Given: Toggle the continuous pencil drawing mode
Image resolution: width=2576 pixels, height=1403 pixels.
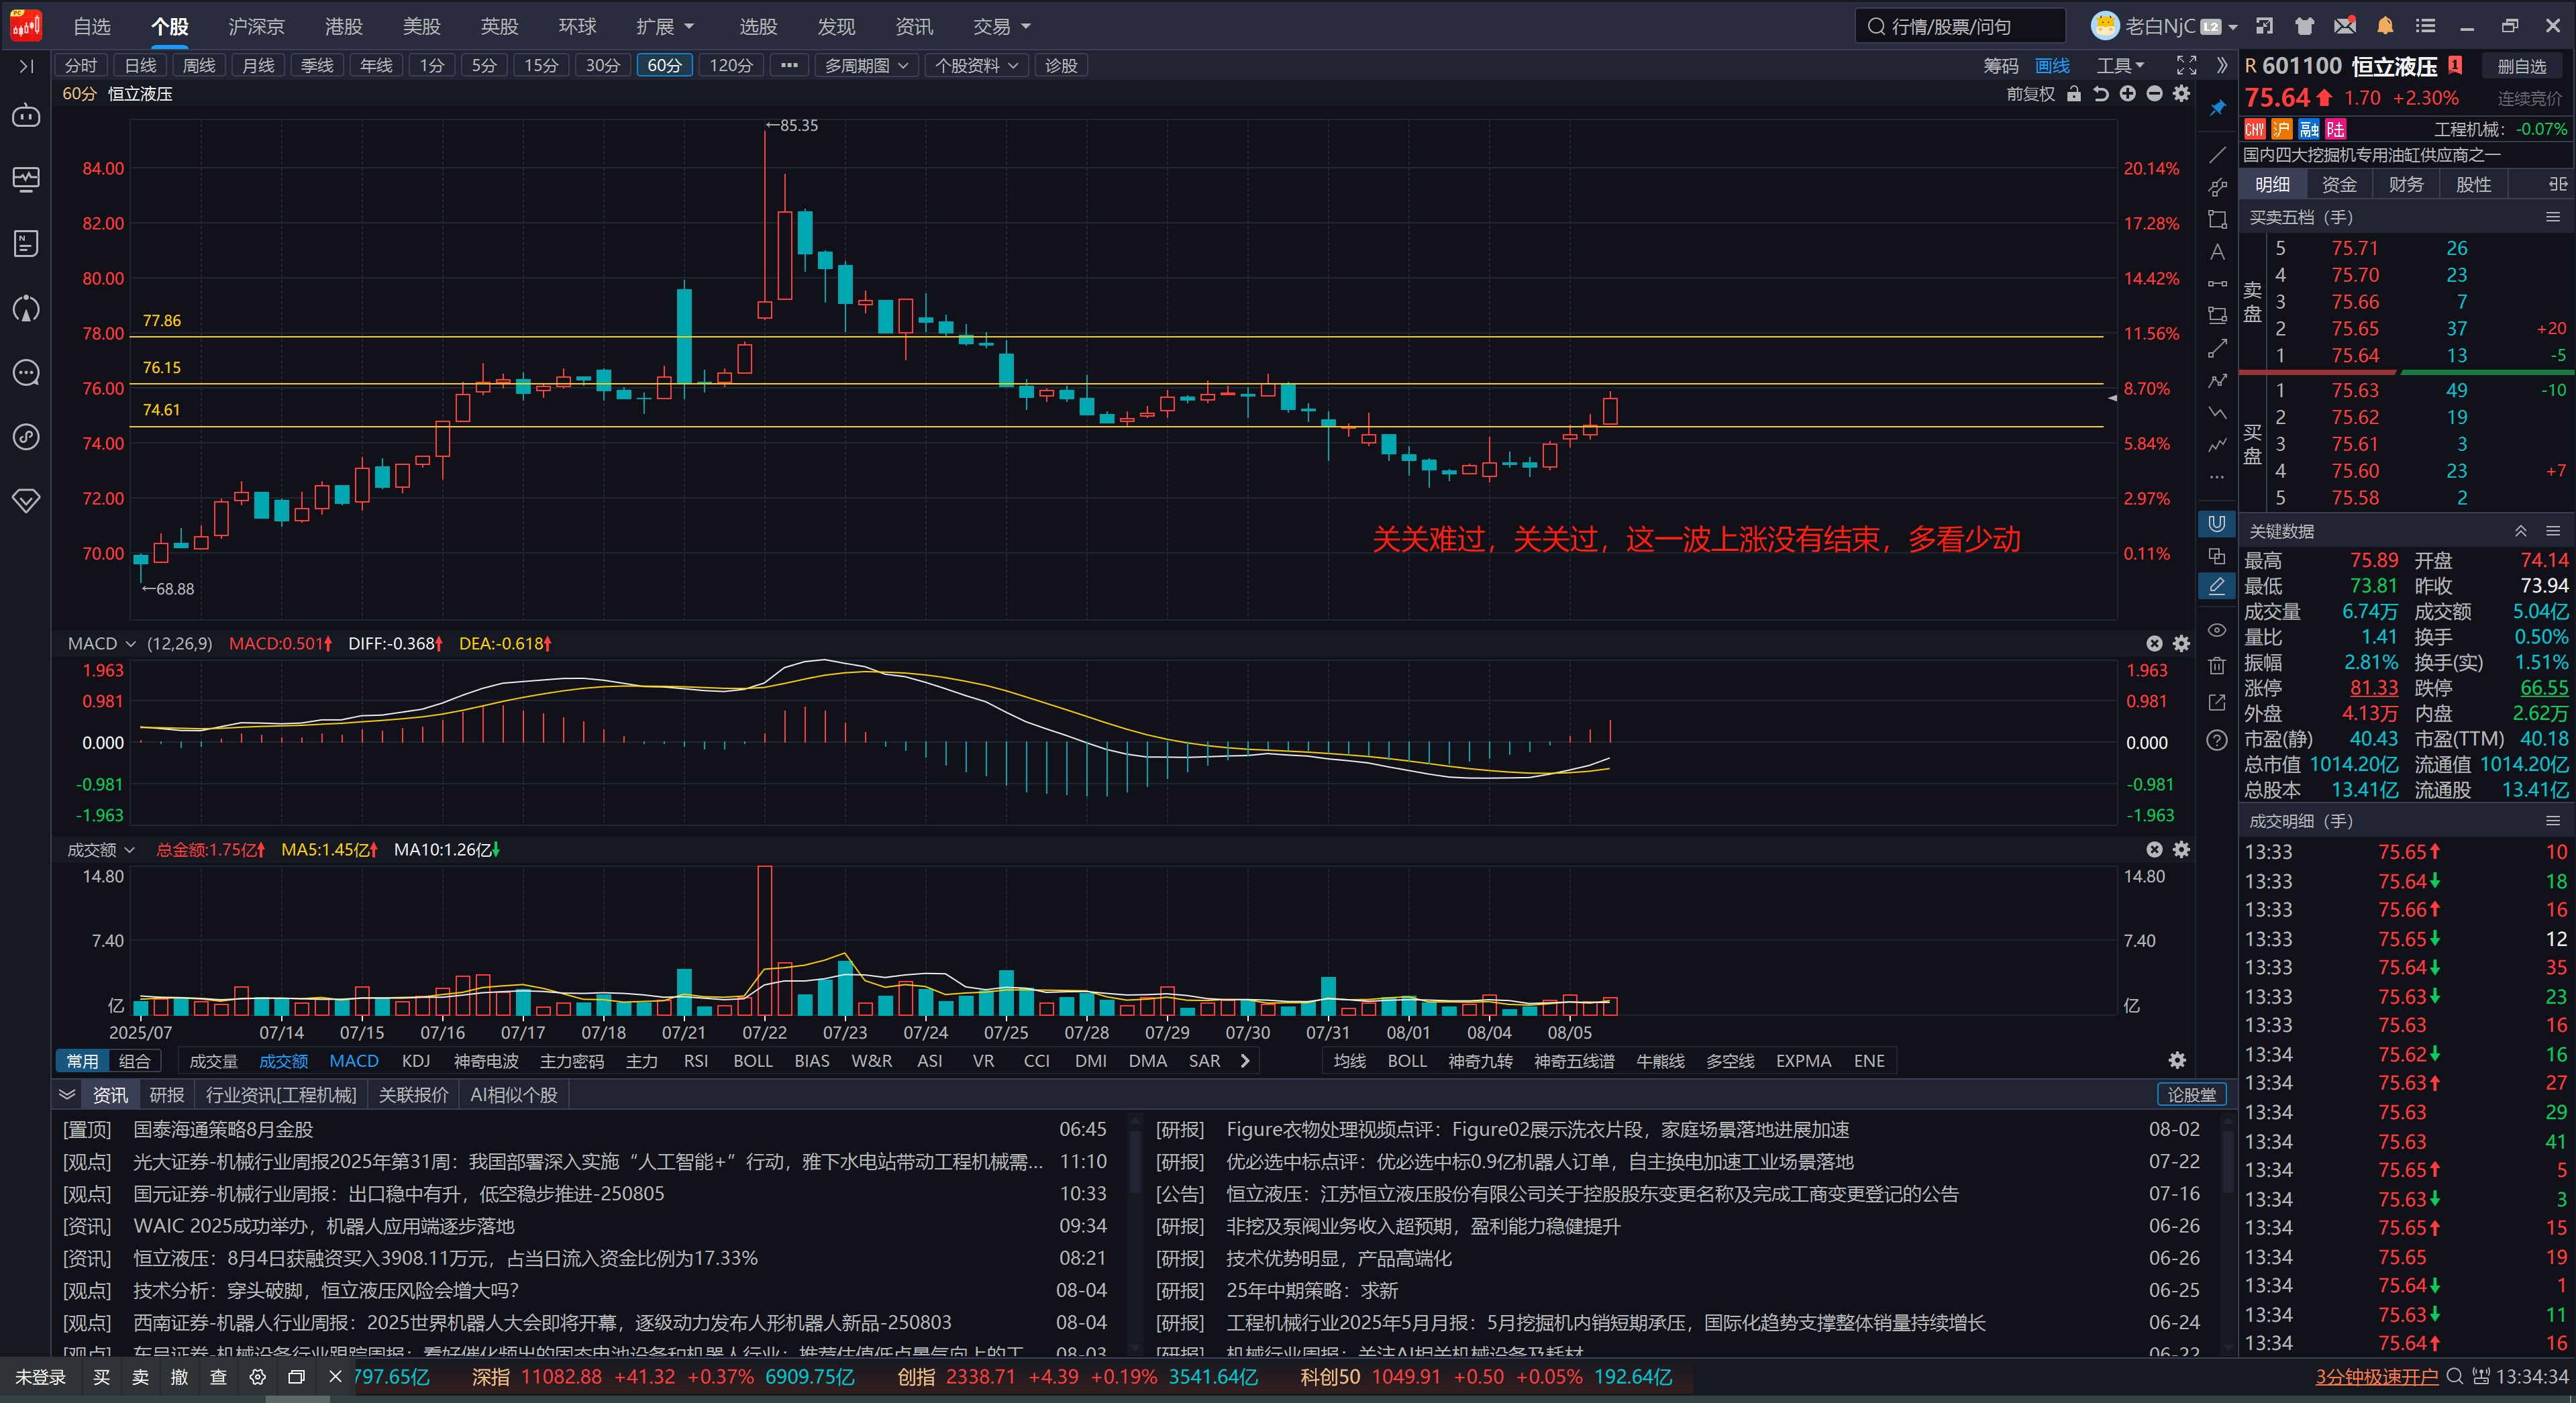Looking at the screenshot, I should click(x=2217, y=586).
